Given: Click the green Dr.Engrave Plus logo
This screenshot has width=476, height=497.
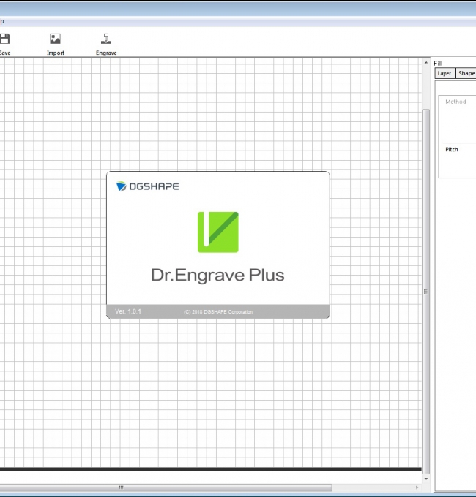Looking at the screenshot, I should (217, 232).
